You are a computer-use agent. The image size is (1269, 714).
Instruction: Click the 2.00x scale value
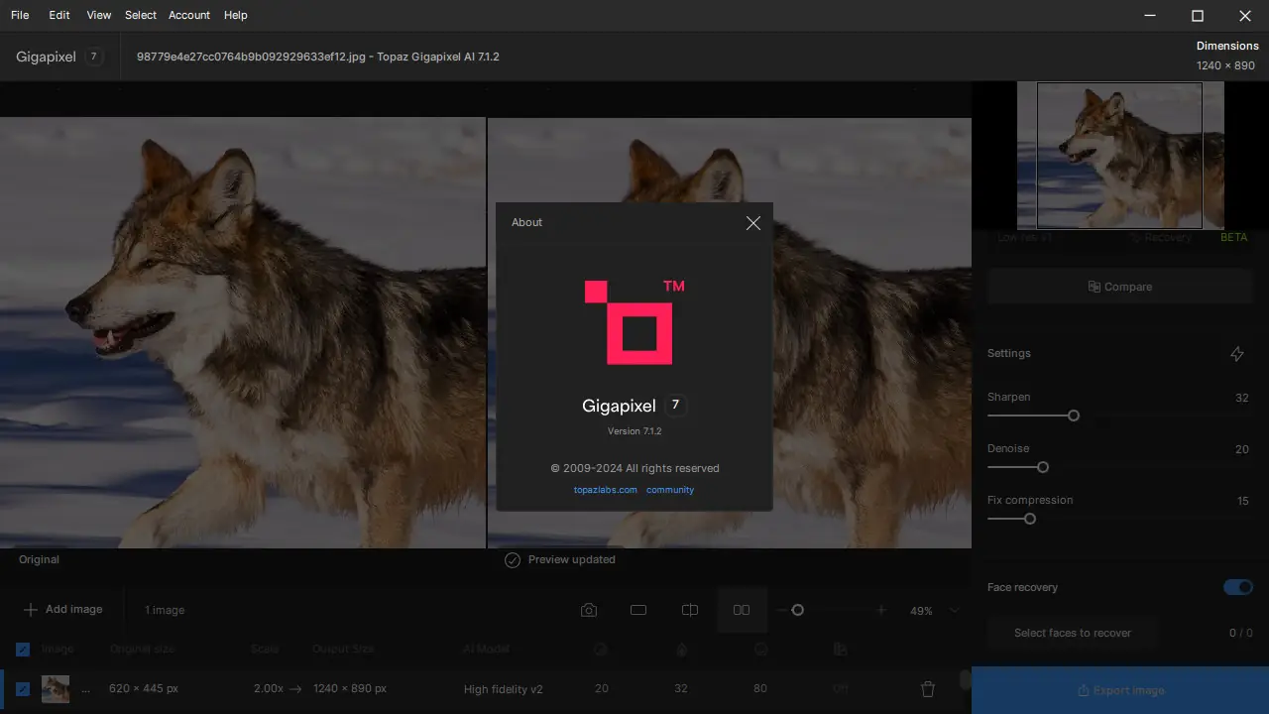[x=268, y=689]
